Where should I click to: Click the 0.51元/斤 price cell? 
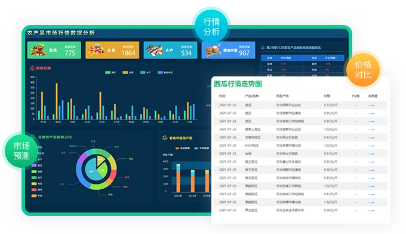coord(330,154)
